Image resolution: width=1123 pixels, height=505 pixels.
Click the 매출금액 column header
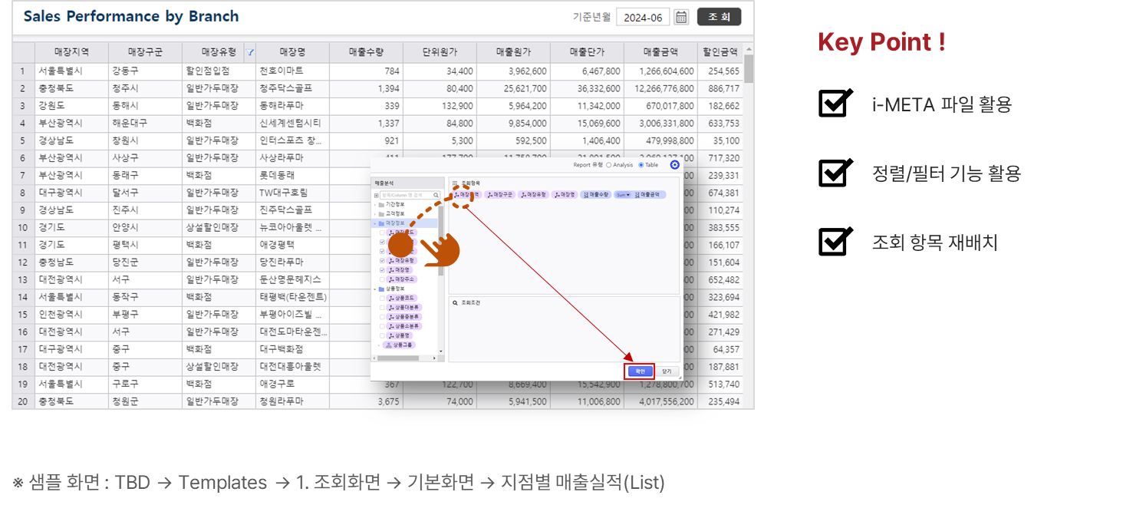click(660, 52)
